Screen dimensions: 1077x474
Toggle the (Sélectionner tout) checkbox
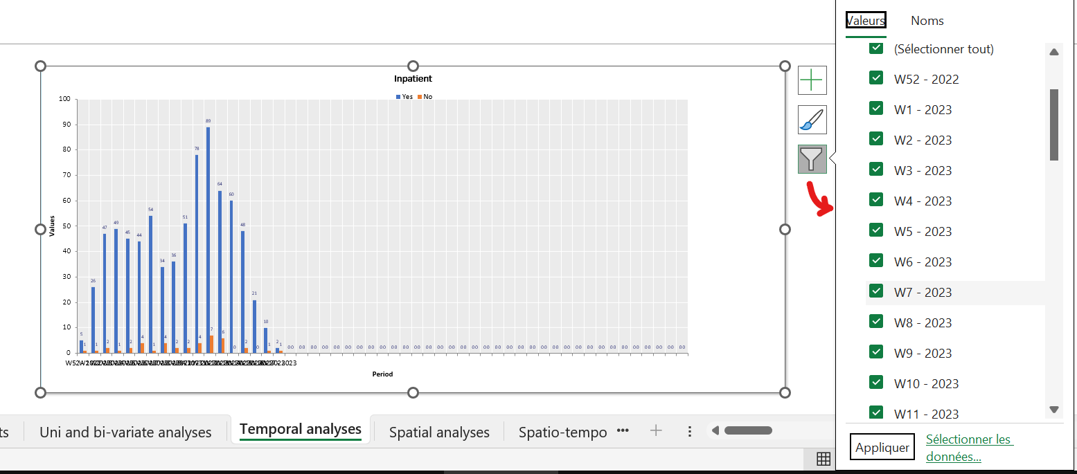click(876, 48)
